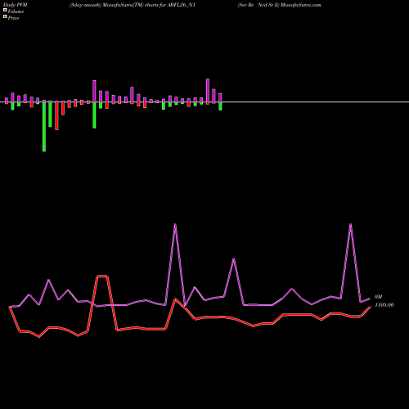409x409 pixels.
Task: Click the right-end tip of the magenta volume line
Action: click(x=370, y=299)
